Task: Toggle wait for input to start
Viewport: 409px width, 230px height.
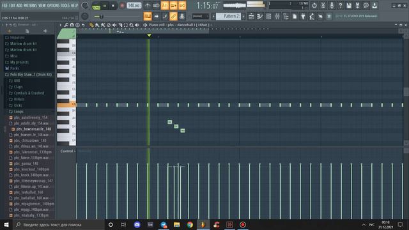Action: (x=156, y=6)
